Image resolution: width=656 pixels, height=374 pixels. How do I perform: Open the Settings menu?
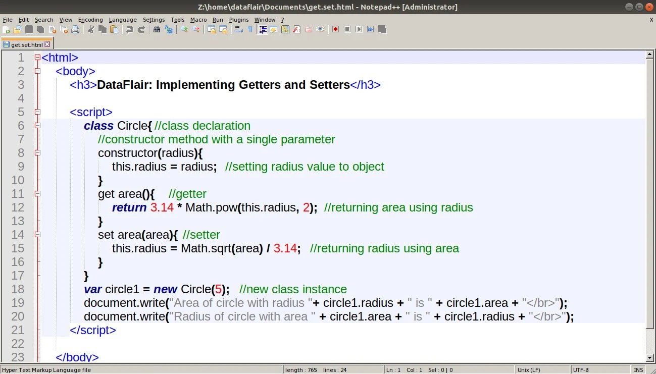[154, 20]
